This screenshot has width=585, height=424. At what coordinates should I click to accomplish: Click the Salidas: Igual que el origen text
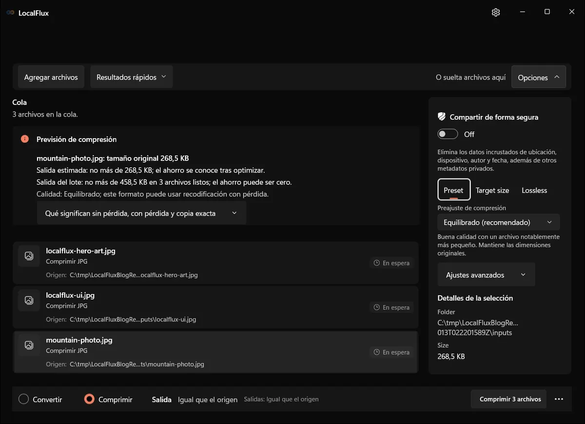click(x=281, y=399)
